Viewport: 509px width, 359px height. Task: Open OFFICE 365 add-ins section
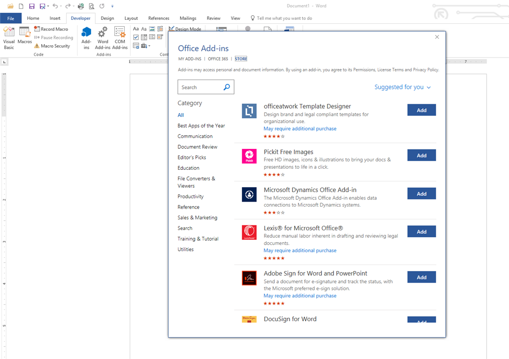218,59
